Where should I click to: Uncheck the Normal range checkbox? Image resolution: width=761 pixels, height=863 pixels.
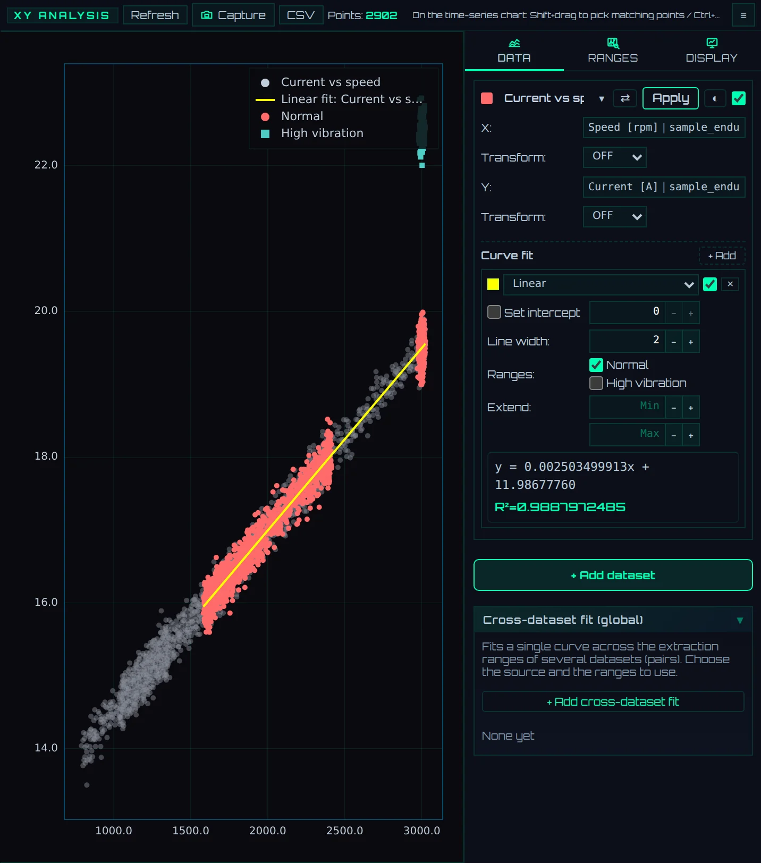pos(596,365)
